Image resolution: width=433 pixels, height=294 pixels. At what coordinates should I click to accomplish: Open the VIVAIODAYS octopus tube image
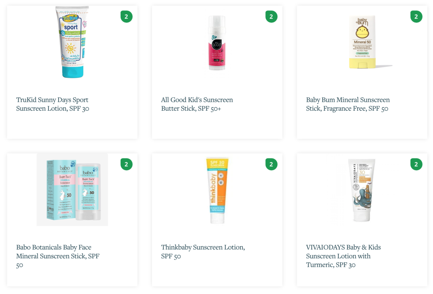[x=362, y=190]
